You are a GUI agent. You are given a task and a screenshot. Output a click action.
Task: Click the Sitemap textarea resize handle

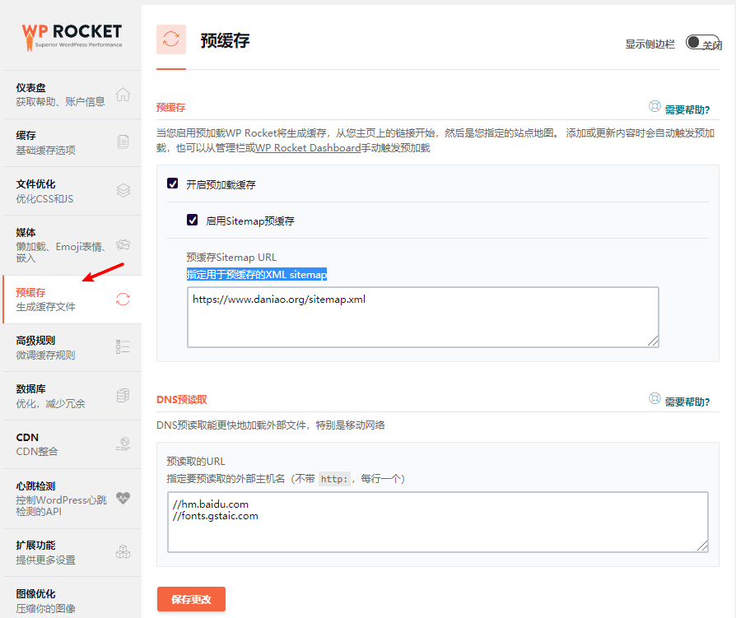tap(653, 342)
